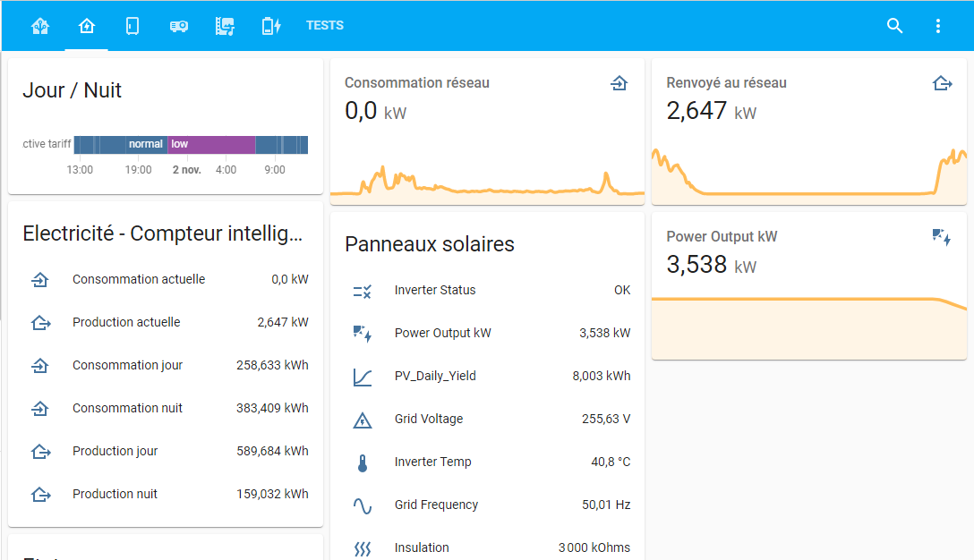974x560 pixels.
Task: Open the Production actuelle entity row
Action: [166, 322]
